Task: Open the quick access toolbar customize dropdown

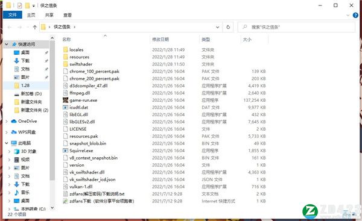Action: pyautogui.click(x=34, y=6)
